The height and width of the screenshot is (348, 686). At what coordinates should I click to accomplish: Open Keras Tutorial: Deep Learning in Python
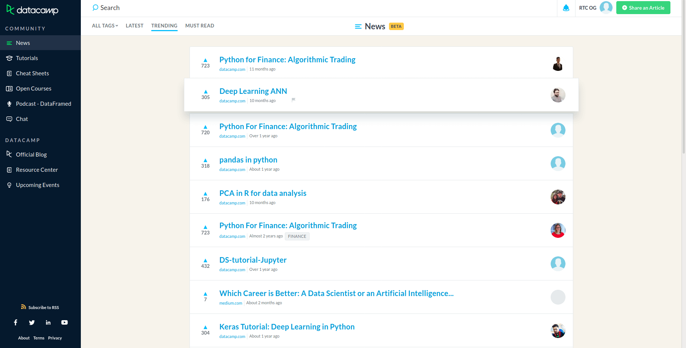287,327
